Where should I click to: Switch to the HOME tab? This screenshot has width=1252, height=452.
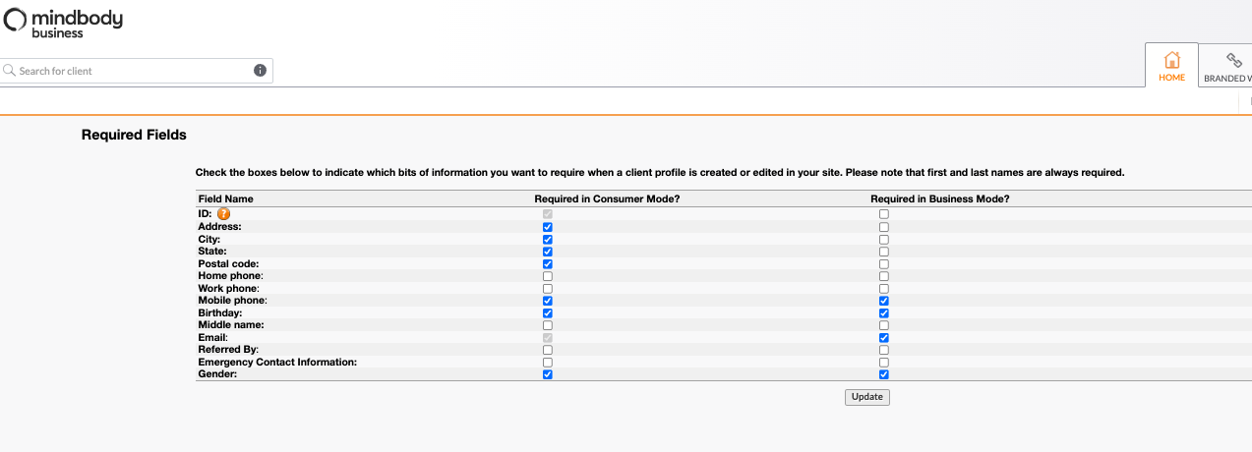[1171, 66]
